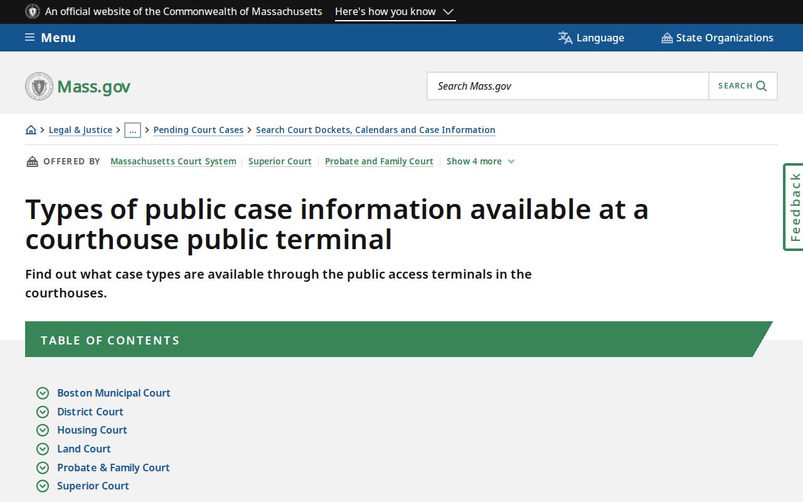Click the circle arrow beside Probate & Family Court
Screen dimensions: 803x502
(x=43, y=467)
